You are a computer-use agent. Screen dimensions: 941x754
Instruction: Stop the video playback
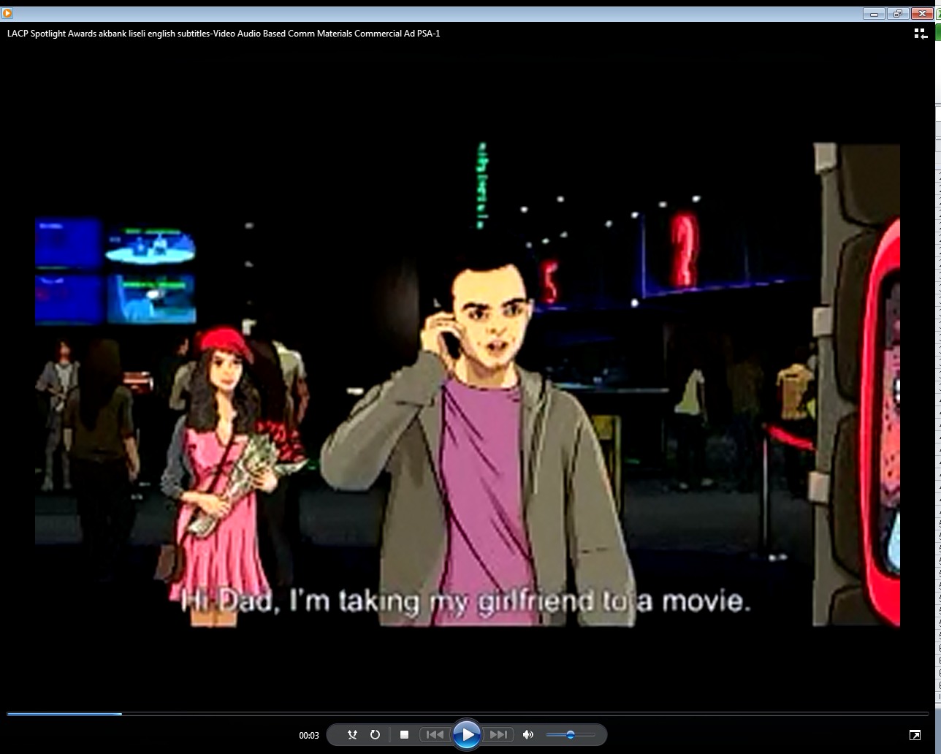pos(404,735)
